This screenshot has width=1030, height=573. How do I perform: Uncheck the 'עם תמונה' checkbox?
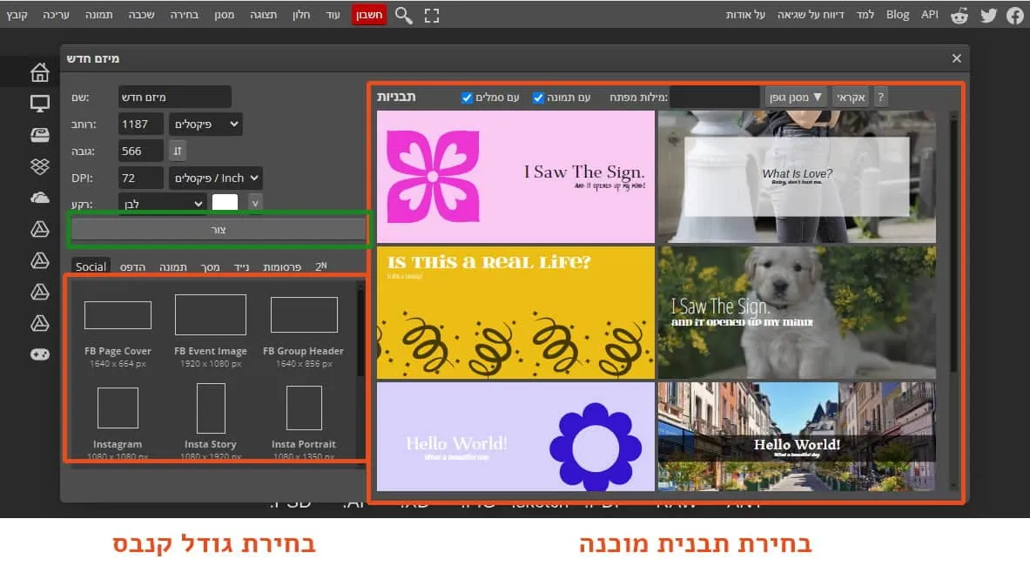click(x=538, y=98)
